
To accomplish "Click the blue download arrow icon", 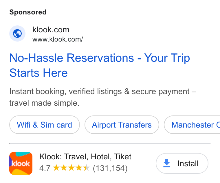I will (x=167, y=163).
